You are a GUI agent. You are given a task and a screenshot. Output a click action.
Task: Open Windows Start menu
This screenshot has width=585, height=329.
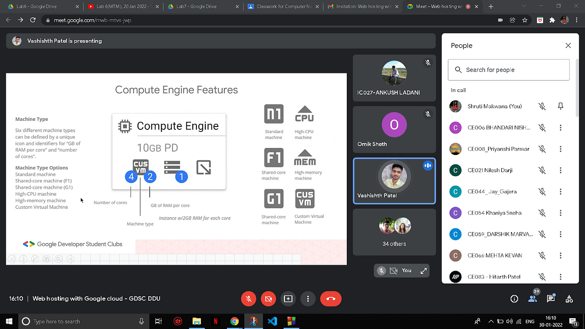coord(9,321)
